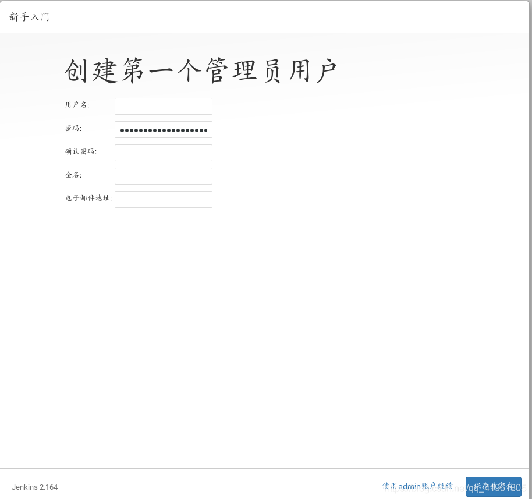Click the 用户名 label

coord(77,105)
